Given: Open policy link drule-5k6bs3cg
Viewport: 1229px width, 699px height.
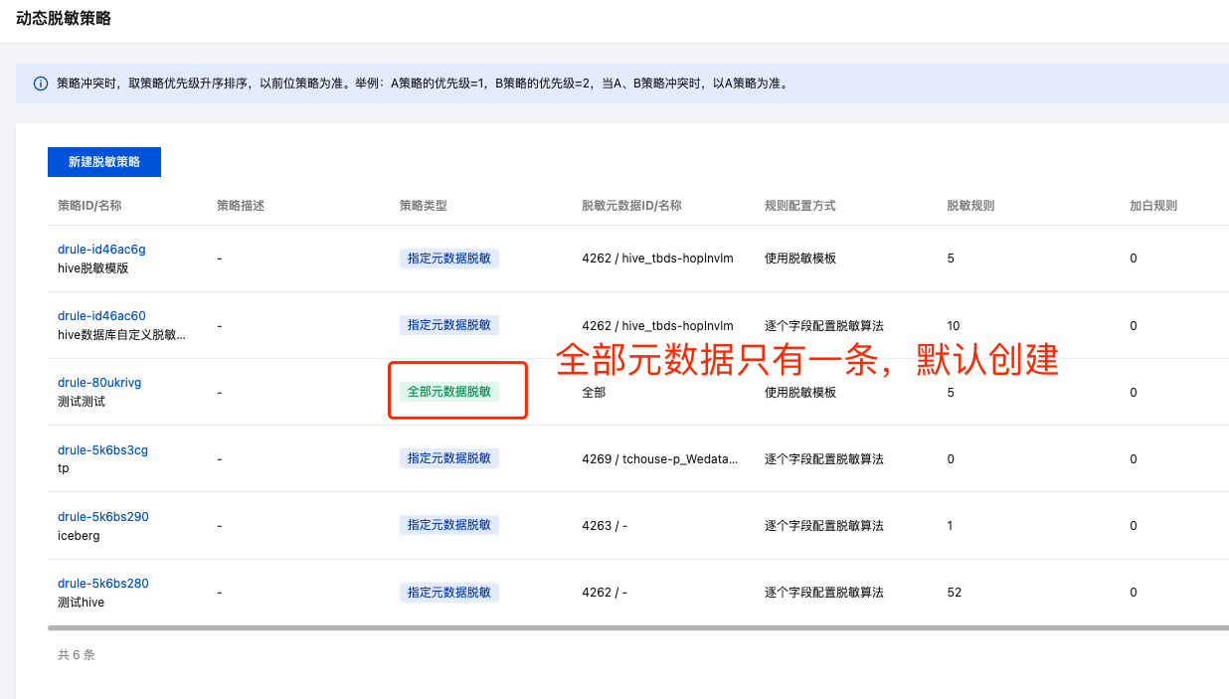Looking at the screenshot, I should click(102, 450).
